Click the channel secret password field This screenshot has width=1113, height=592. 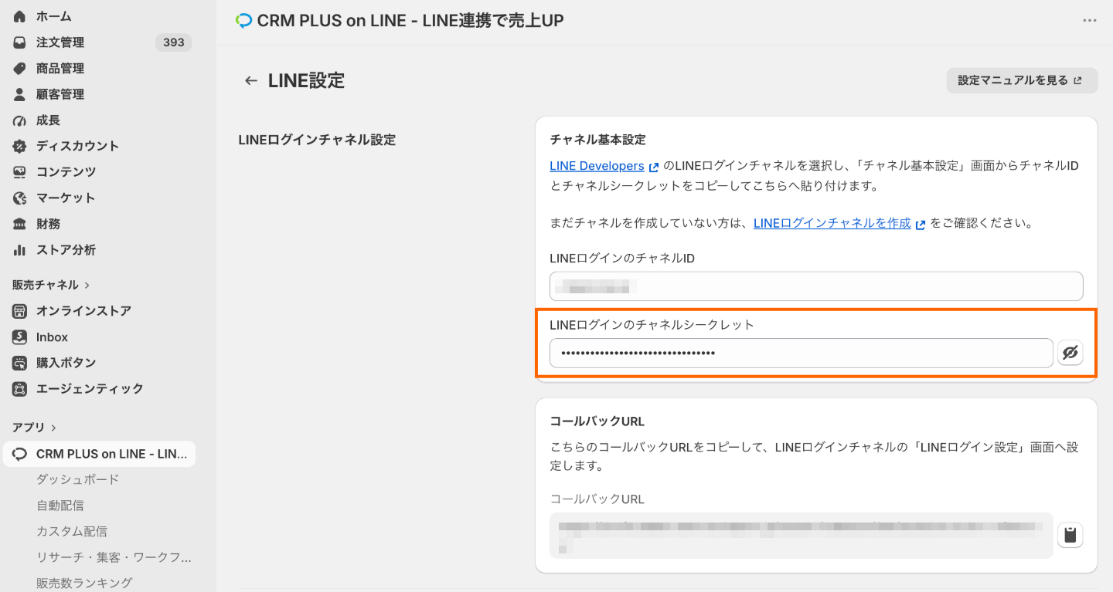tap(802, 353)
